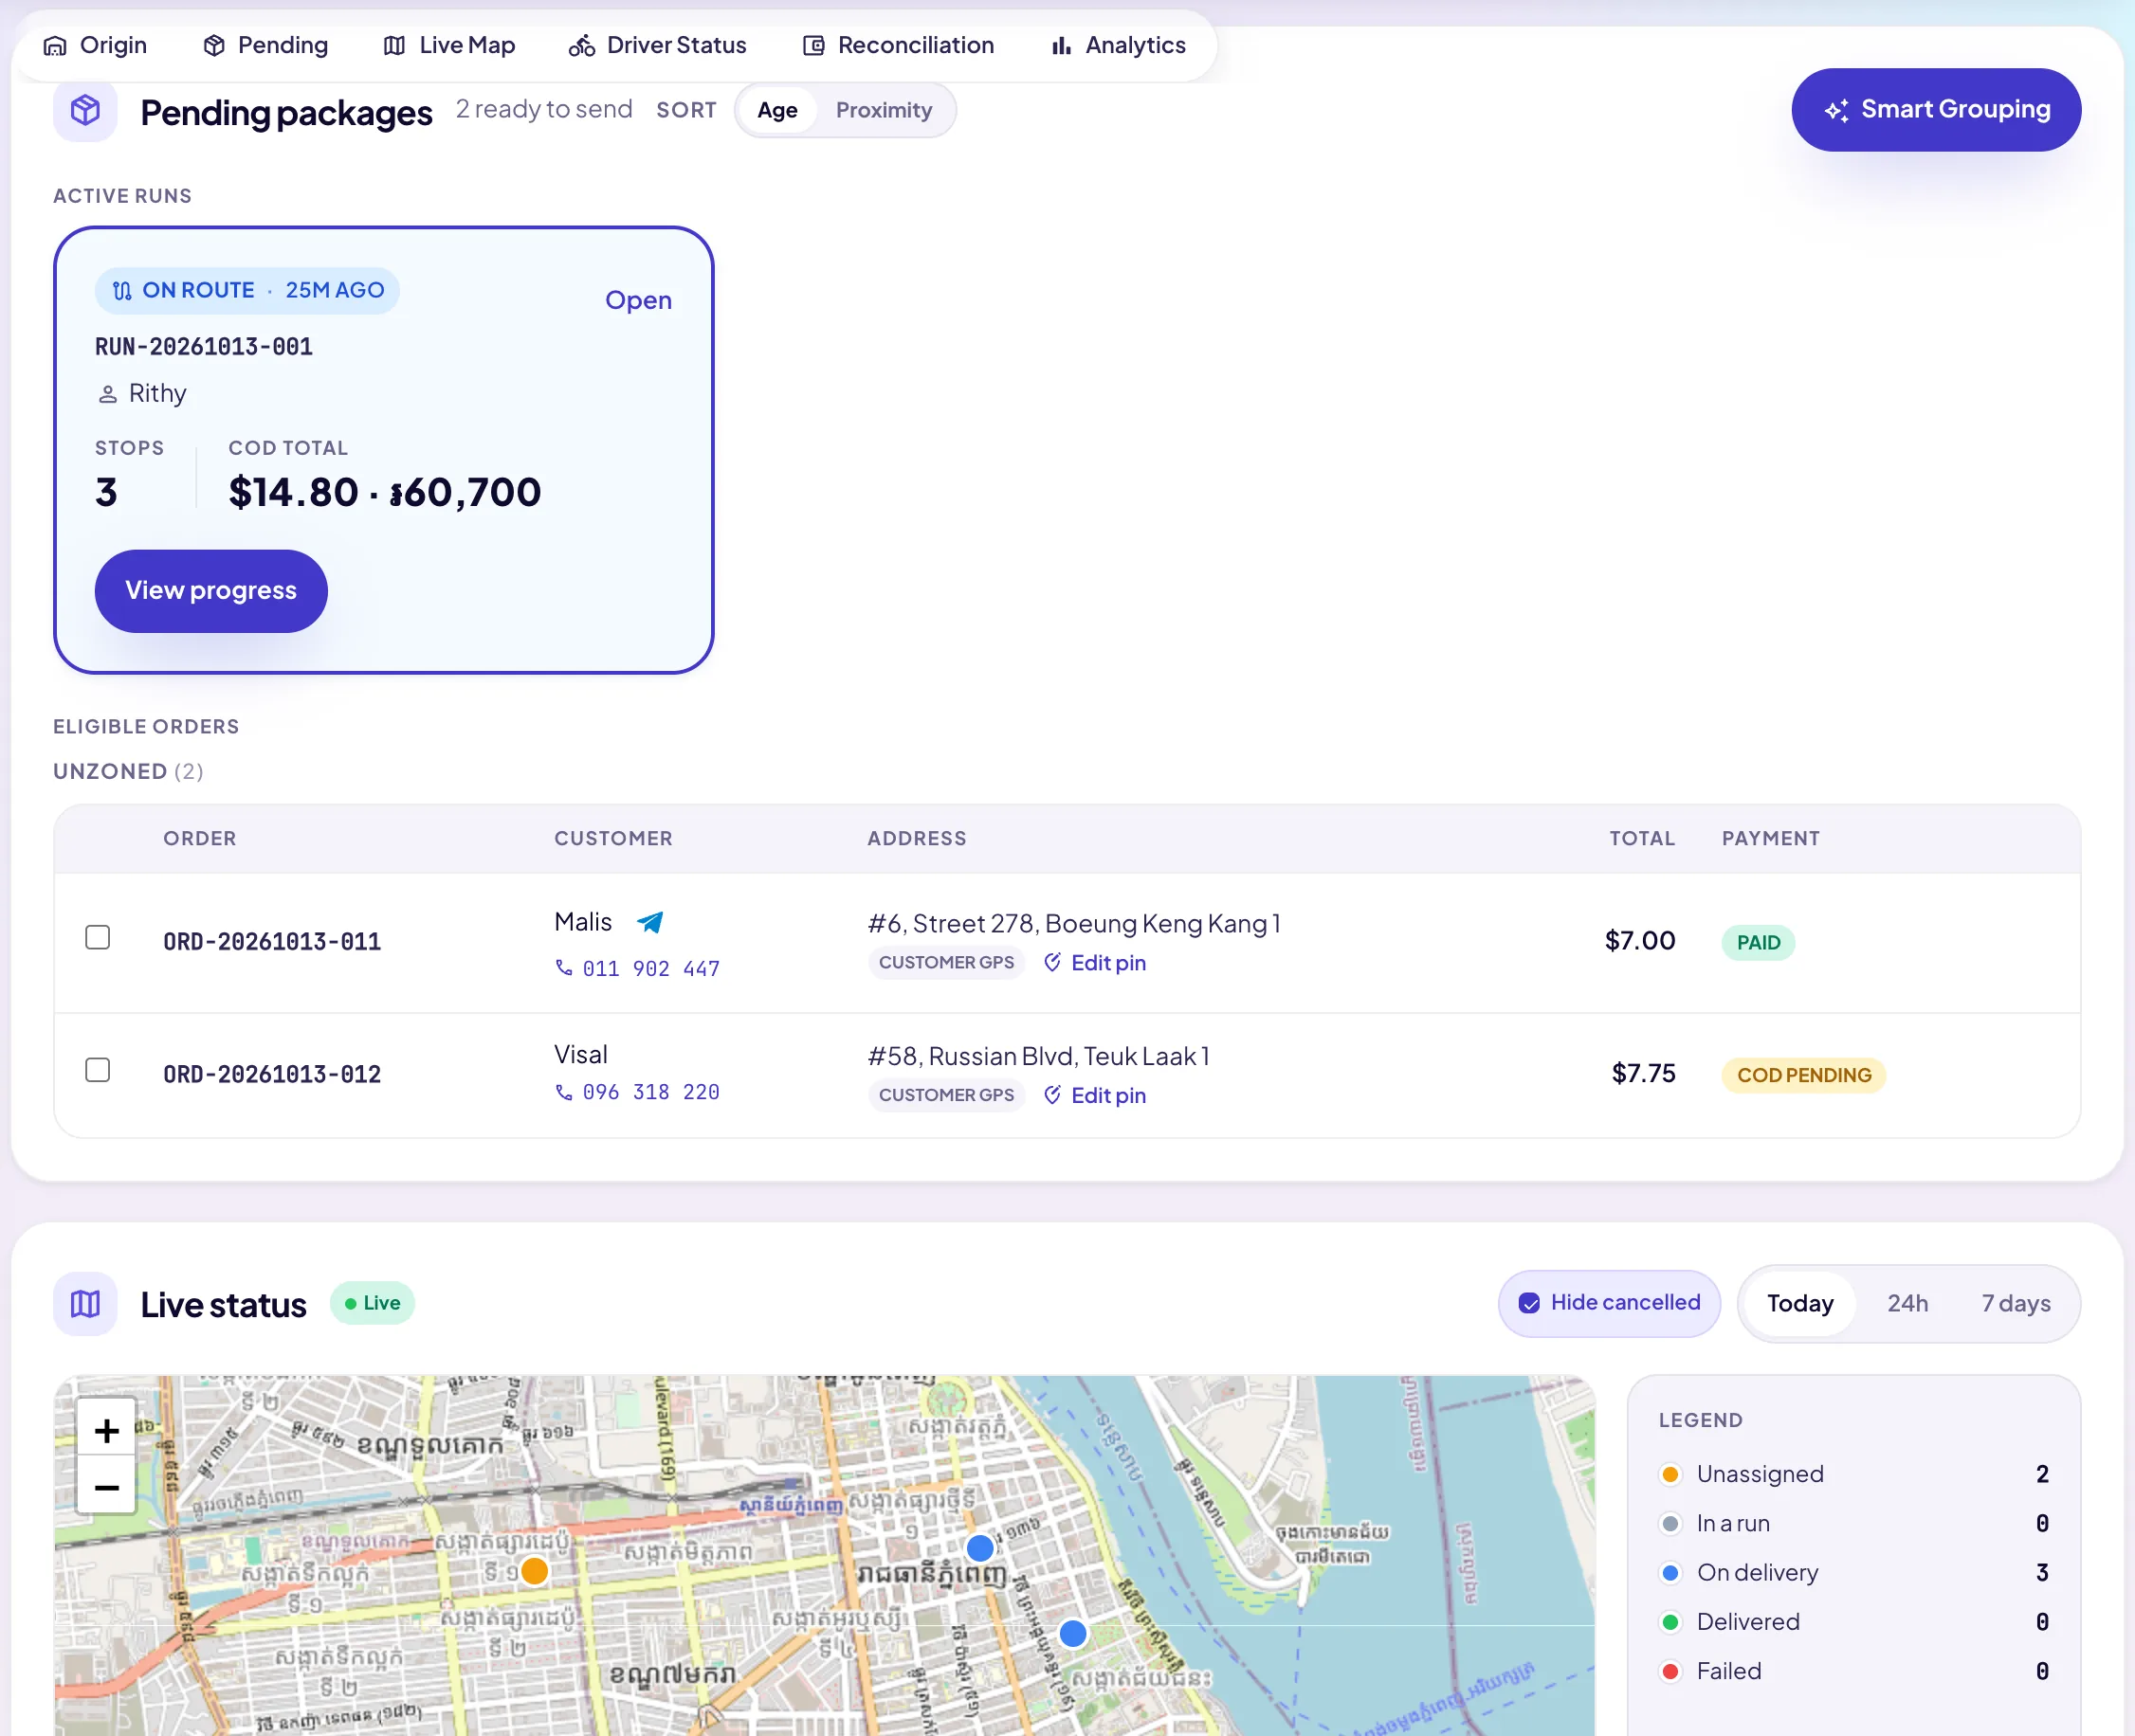Click the COD PENDING payment badge
Image resolution: width=2135 pixels, height=1736 pixels.
1804,1075
